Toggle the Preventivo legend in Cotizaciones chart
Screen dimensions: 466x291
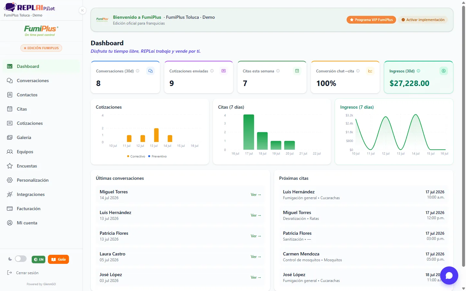point(157,156)
